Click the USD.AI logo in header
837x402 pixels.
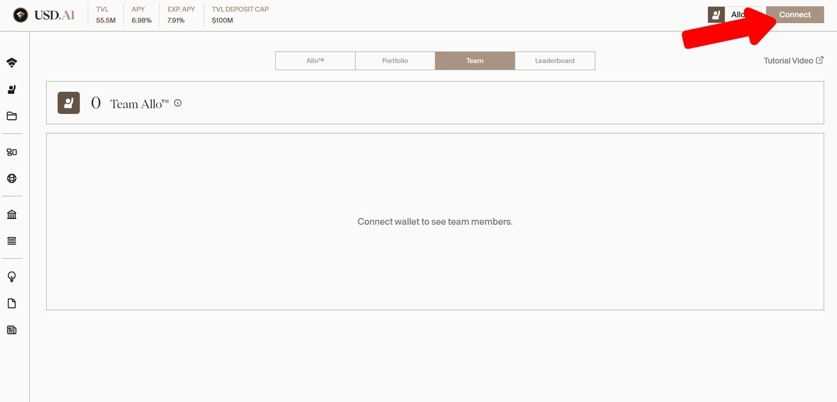44,15
